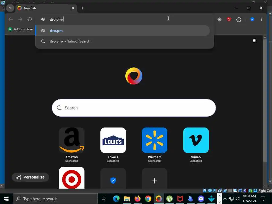
Task: Open McAfee from the taskbar
Action: point(180,199)
